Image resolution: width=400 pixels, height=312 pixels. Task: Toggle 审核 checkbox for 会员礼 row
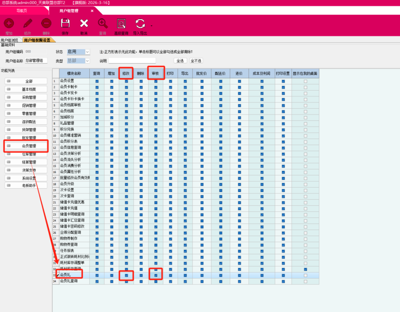(x=156, y=275)
